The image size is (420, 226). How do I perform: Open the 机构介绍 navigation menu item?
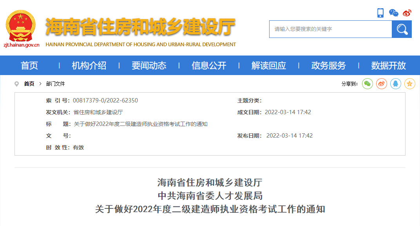click(x=89, y=66)
